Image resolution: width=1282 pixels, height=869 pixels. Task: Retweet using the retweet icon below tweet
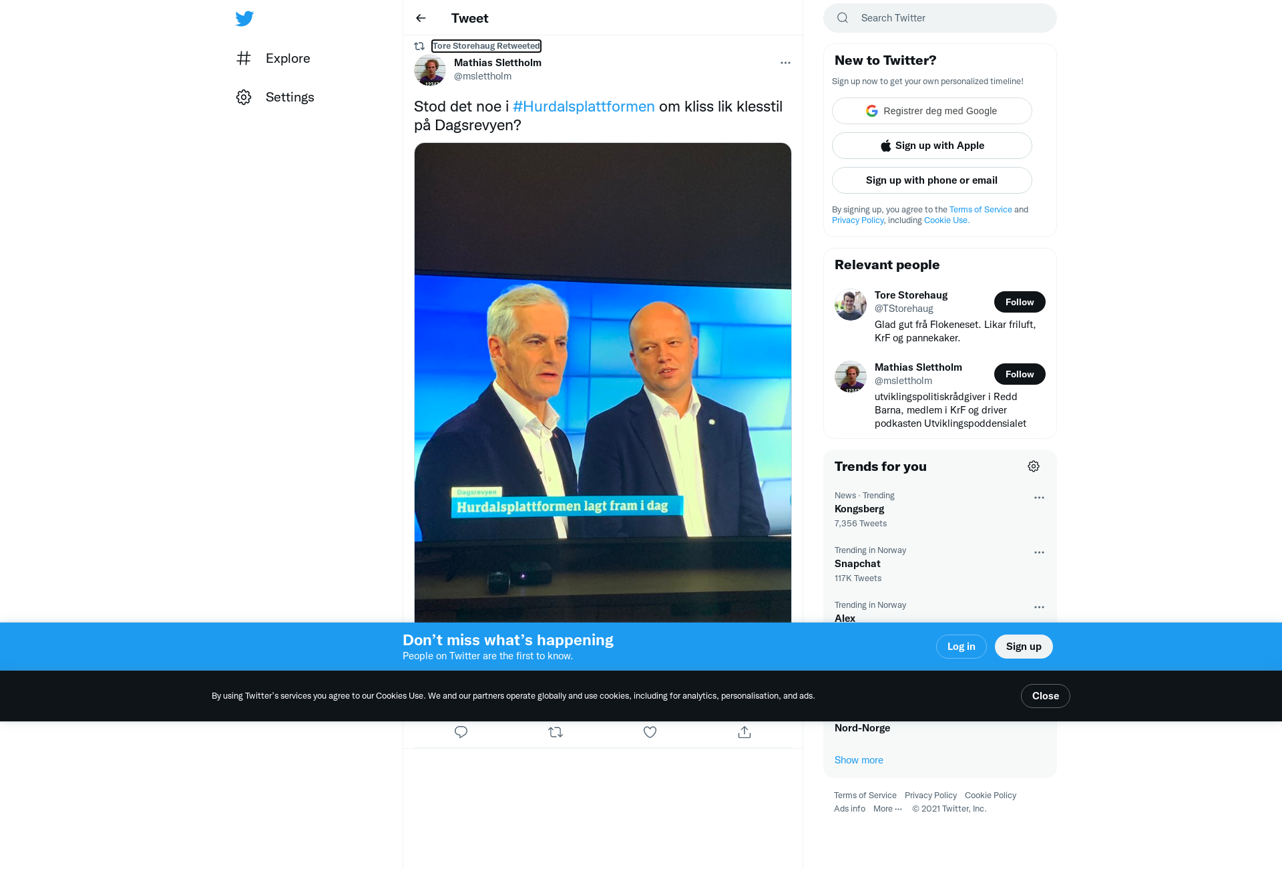coord(556,732)
